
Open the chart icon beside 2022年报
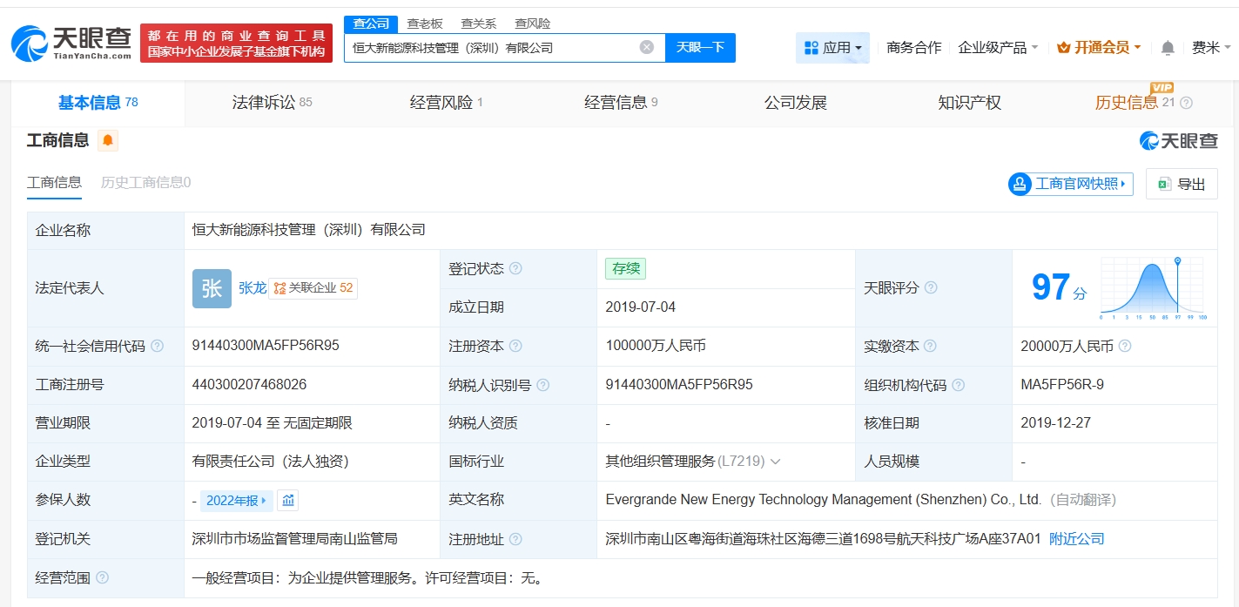pyautogui.click(x=288, y=500)
